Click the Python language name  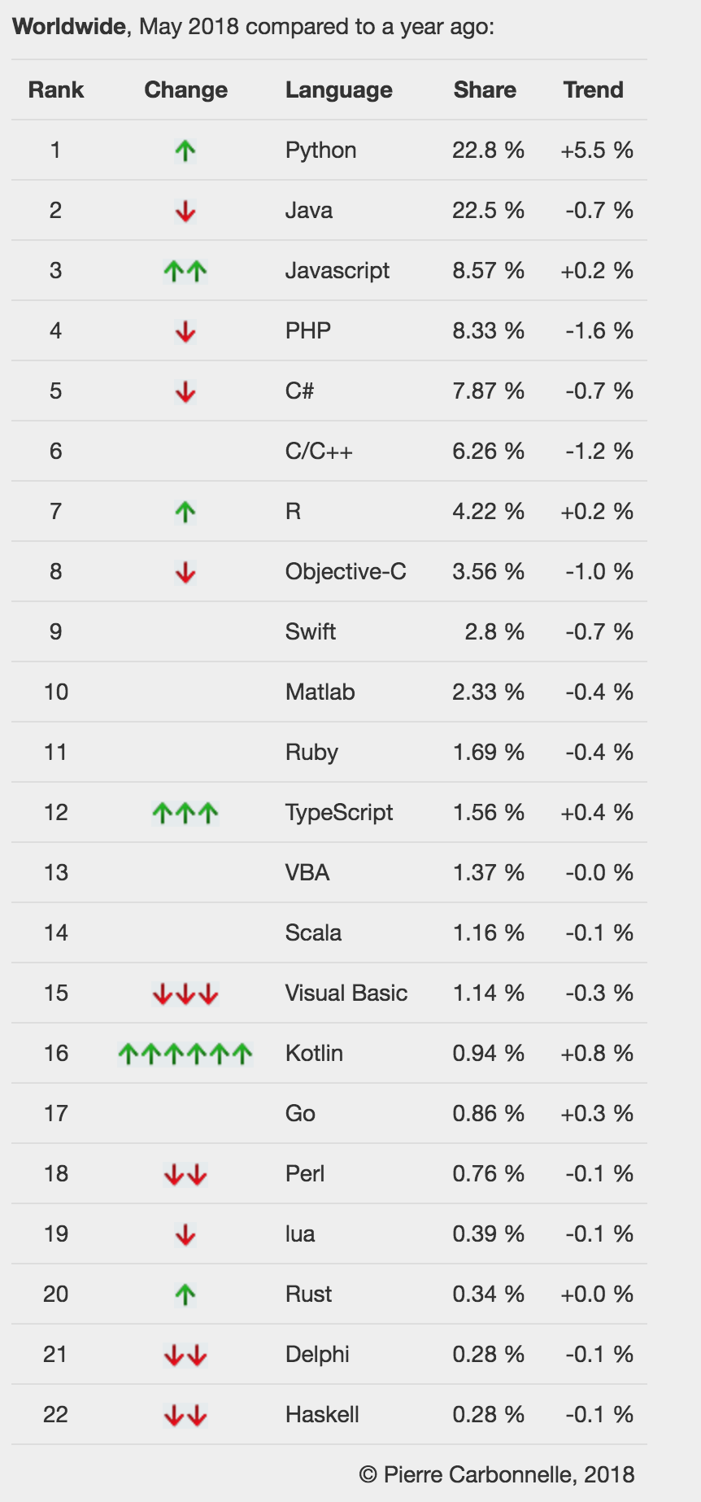tap(320, 151)
